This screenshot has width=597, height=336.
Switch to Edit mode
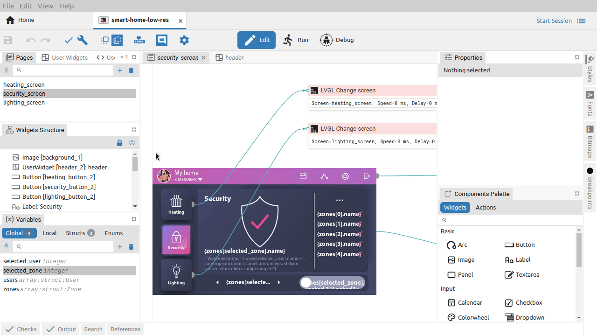coord(257,40)
